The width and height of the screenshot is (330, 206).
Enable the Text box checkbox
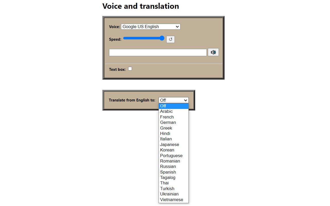tap(130, 69)
